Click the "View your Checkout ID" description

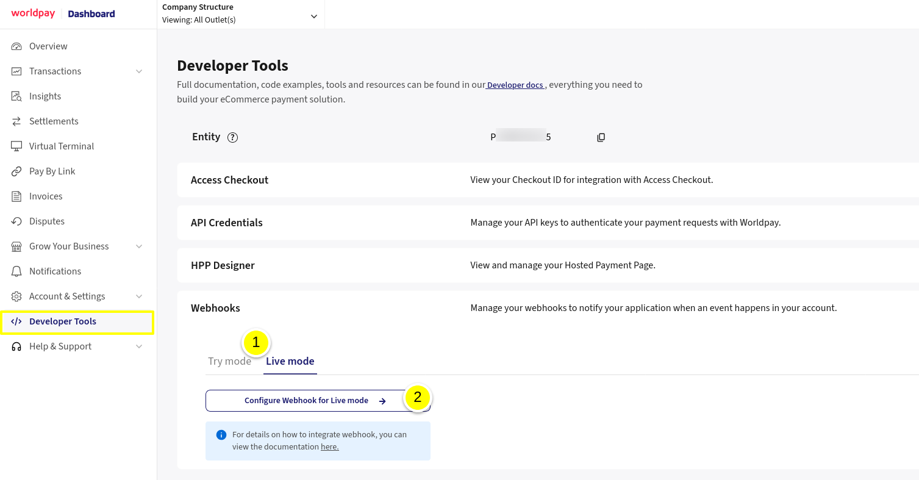[592, 180]
